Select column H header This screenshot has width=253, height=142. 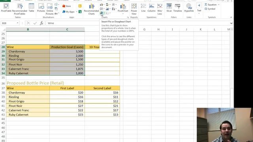(x=159, y=29)
